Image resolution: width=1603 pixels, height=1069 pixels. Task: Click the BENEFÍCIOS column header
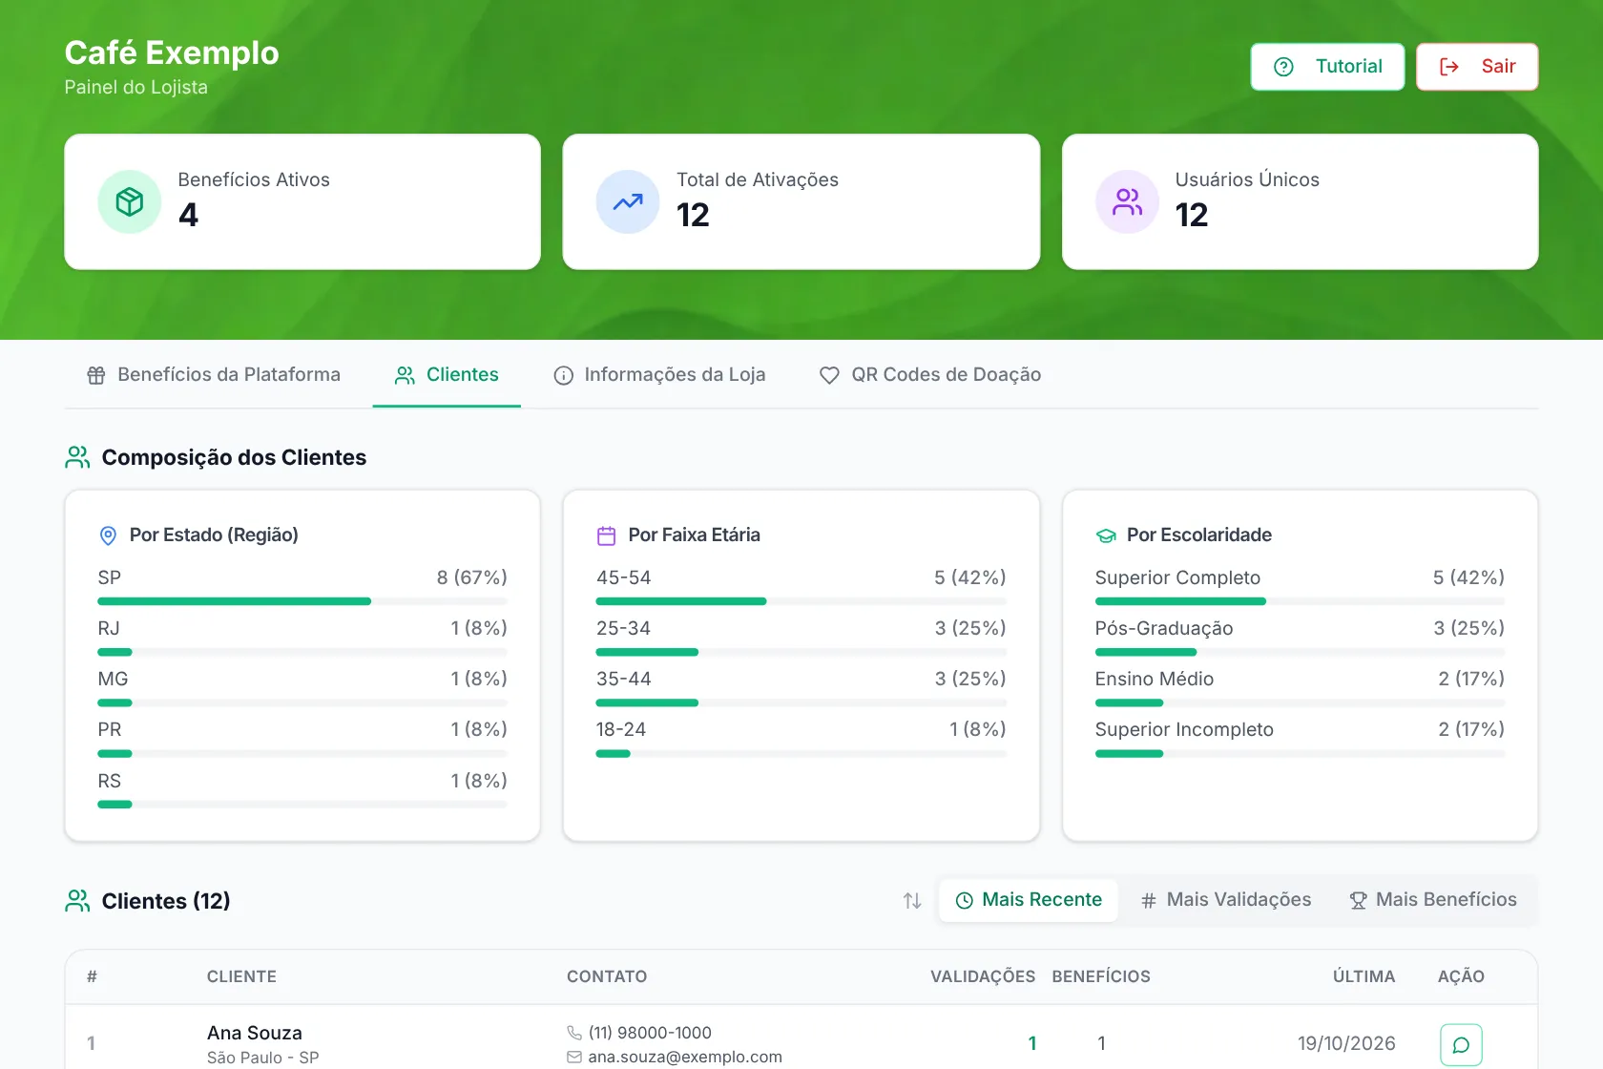[x=1101, y=976]
